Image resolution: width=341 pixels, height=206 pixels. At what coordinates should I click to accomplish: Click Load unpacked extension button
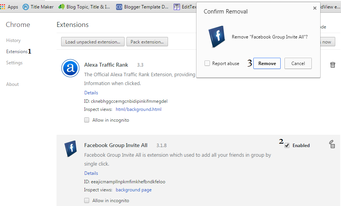(x=93, y=42)
